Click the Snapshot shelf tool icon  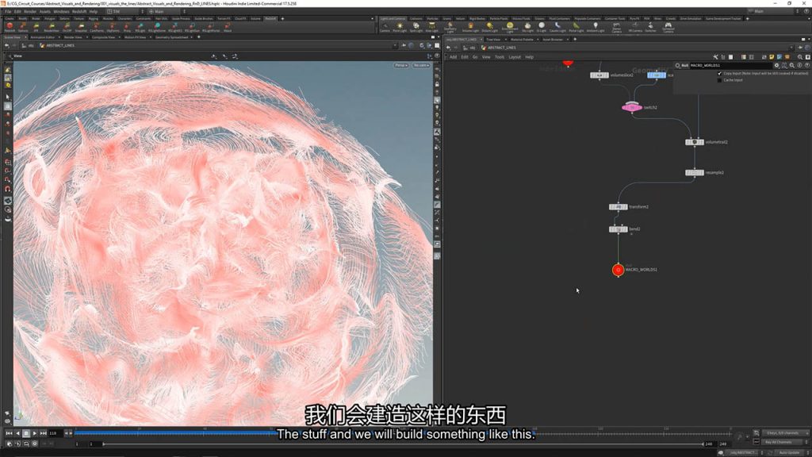82,26
